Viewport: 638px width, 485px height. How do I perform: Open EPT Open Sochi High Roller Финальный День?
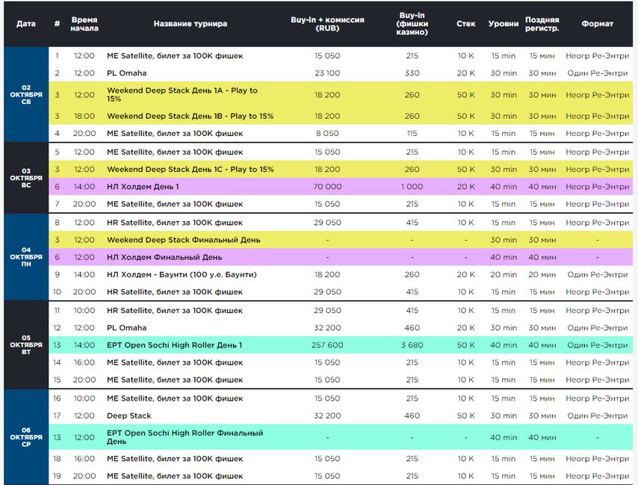click(185, 437)
